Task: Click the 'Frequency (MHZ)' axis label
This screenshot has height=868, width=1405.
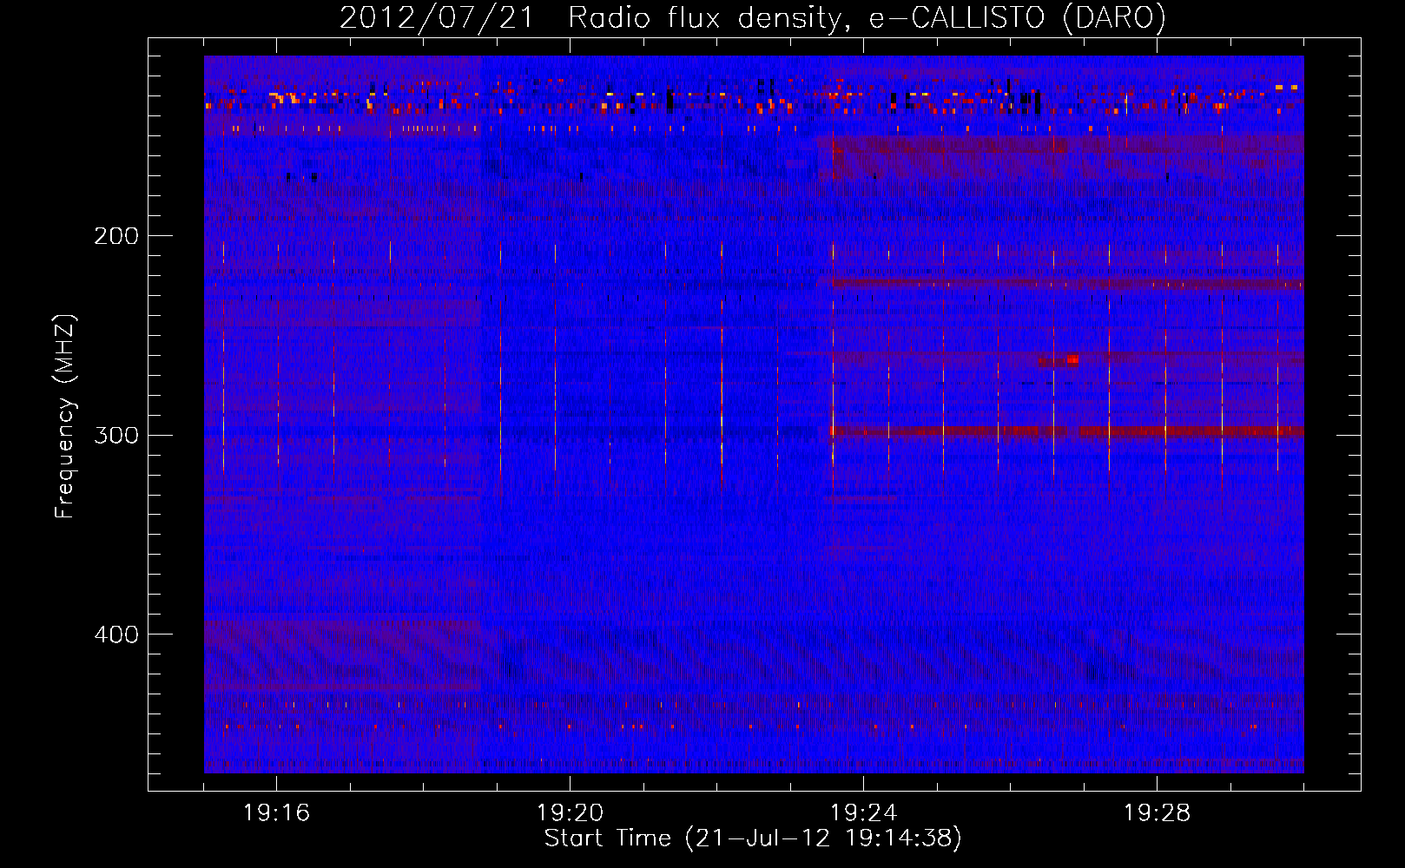Action: pos(65,416)
